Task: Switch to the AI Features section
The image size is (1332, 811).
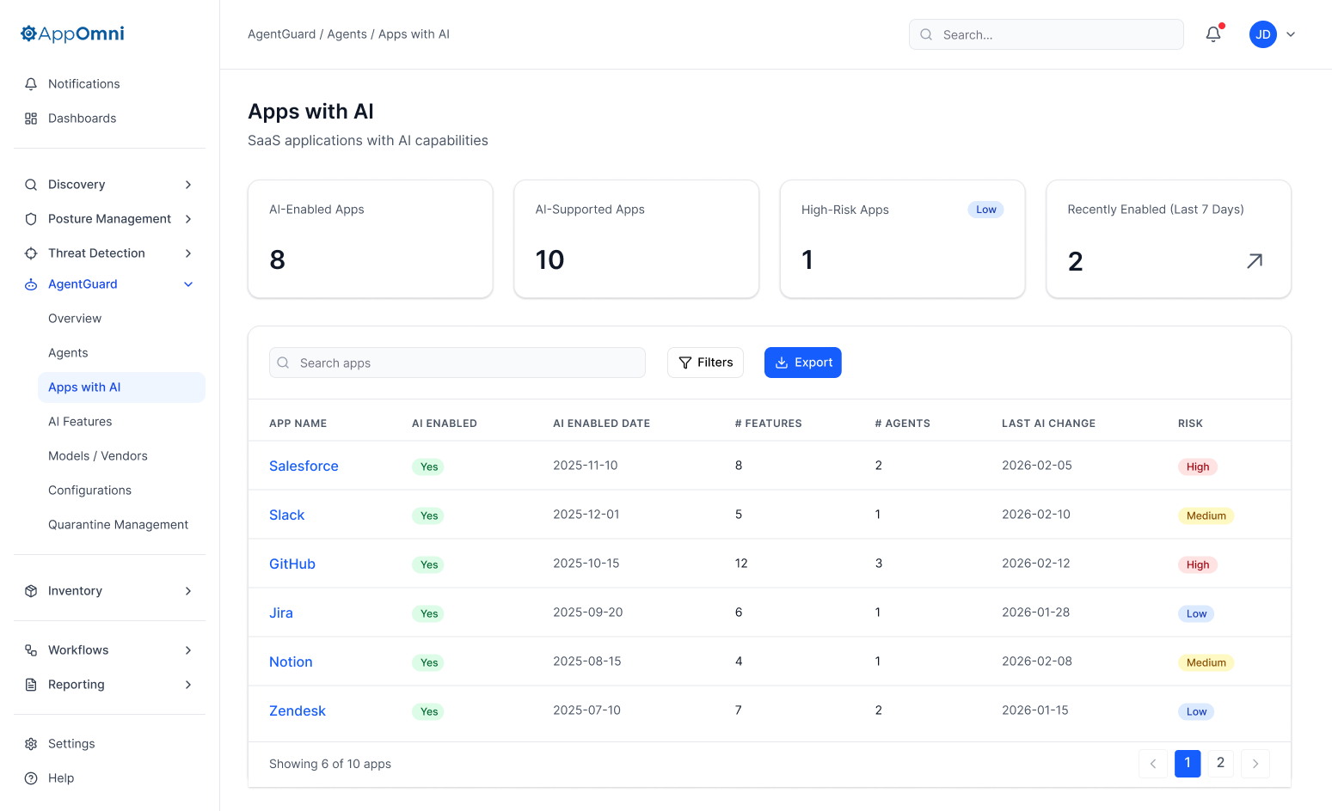Action: [x=80, y=421]
